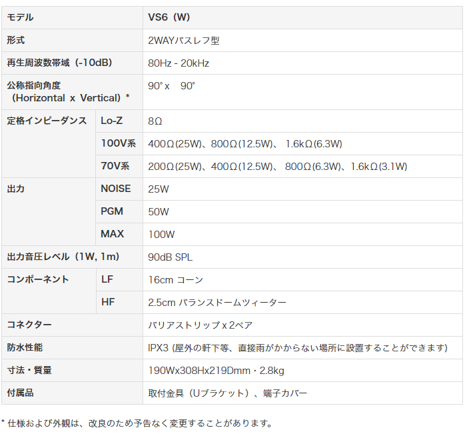Viewport: 465px width, 436px height.
Task: Click the VS6 (W) model header cell
Action: tap(302, 17)
